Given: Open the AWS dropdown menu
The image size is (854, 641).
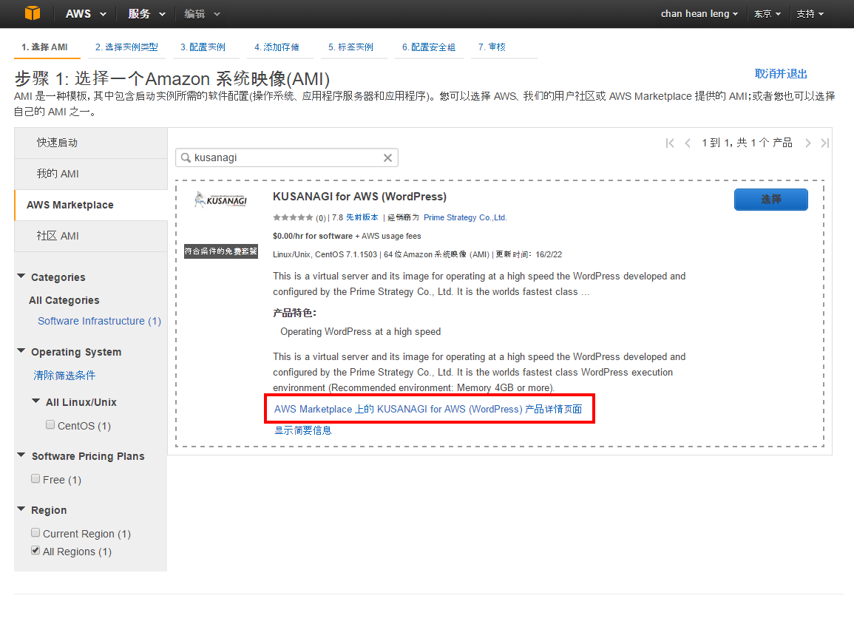Looking at the screenshot, I should click(x=86, y=13).
